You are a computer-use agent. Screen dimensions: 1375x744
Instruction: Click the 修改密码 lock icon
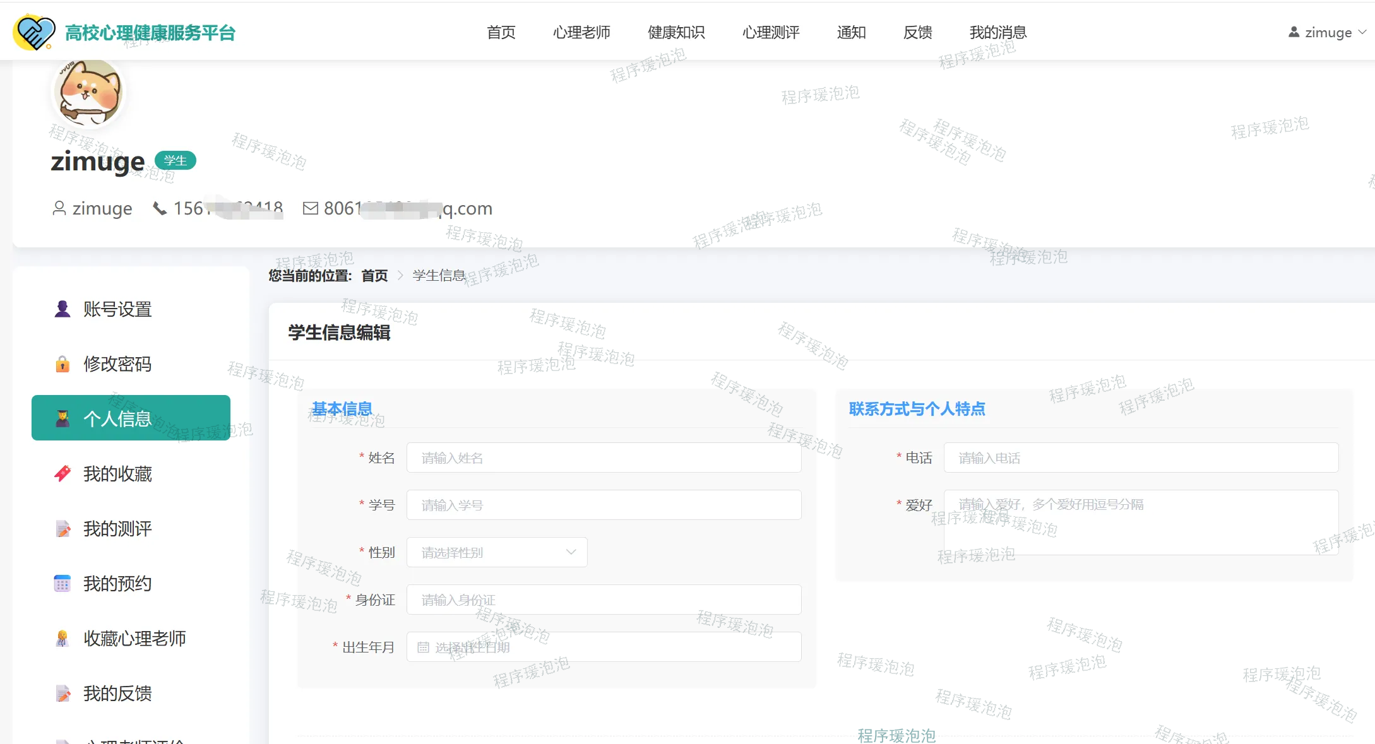pyautogui.click(x=62, y=364)
